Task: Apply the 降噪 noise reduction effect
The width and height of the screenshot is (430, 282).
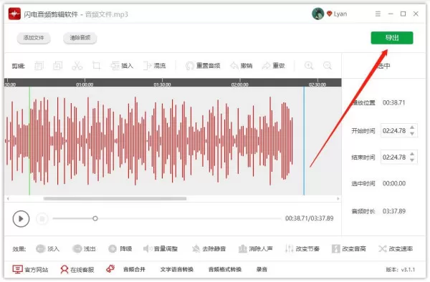Action: click(x=120, y=248)
